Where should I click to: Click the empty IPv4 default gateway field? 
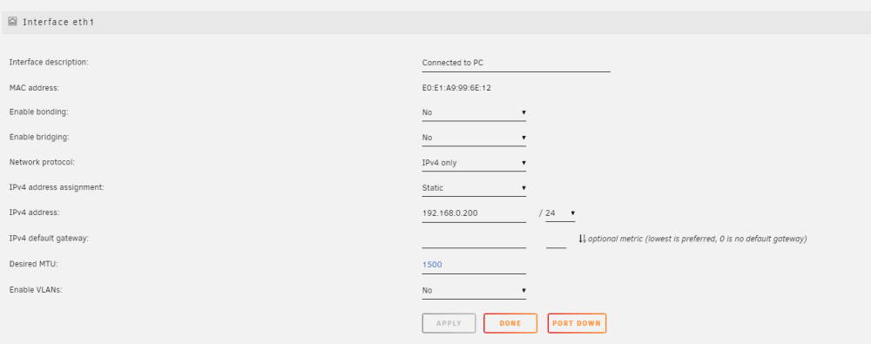point(474,239)
